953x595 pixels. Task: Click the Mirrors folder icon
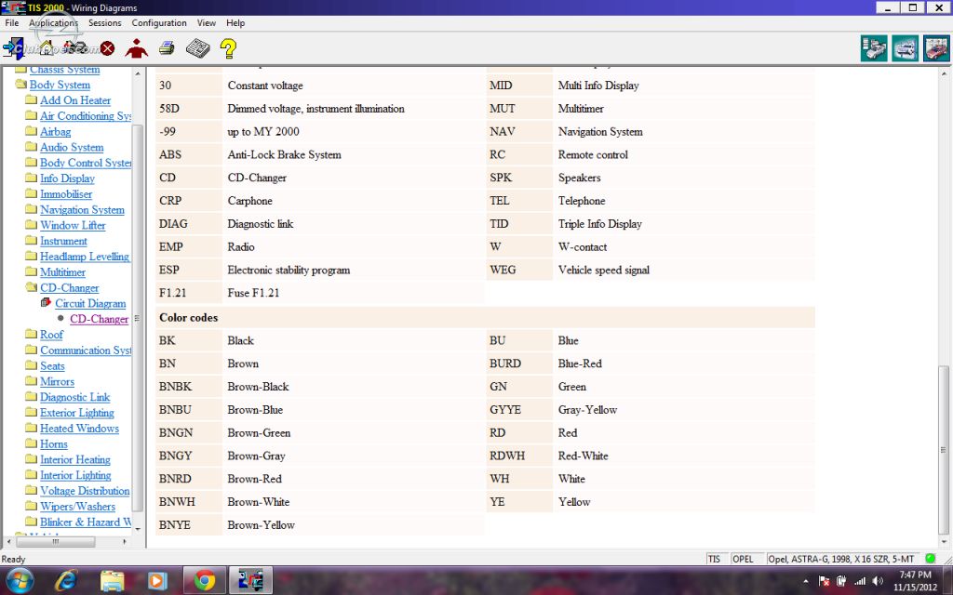tap(31, 380)
